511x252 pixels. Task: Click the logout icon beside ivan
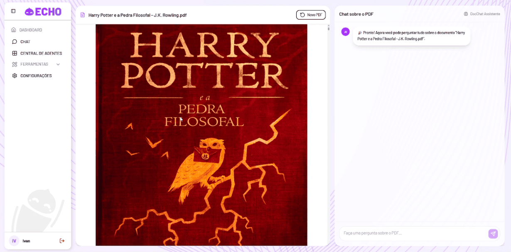[62, 241]
